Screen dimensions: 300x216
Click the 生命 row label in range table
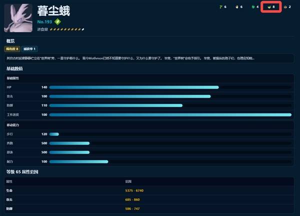(x=9, y=190)
